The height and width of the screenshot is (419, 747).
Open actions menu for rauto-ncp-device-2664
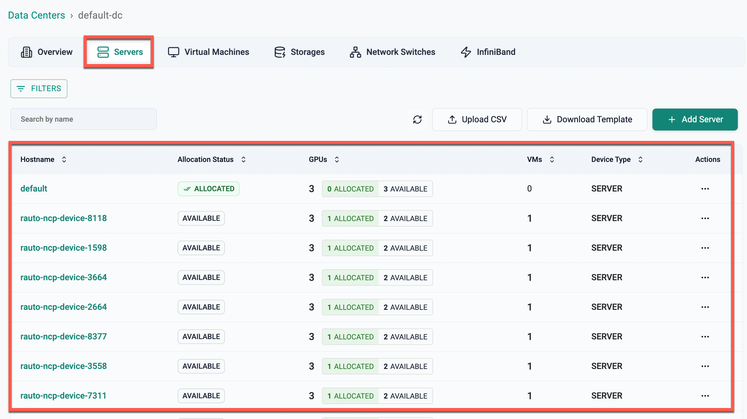705,307
